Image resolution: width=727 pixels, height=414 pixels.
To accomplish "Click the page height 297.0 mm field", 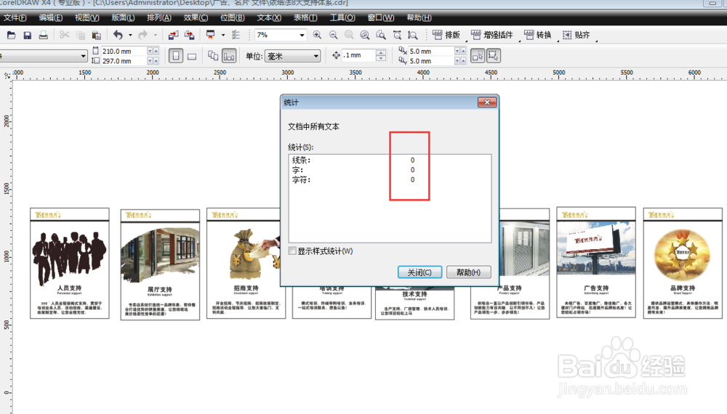I will (x=124, y=61).
